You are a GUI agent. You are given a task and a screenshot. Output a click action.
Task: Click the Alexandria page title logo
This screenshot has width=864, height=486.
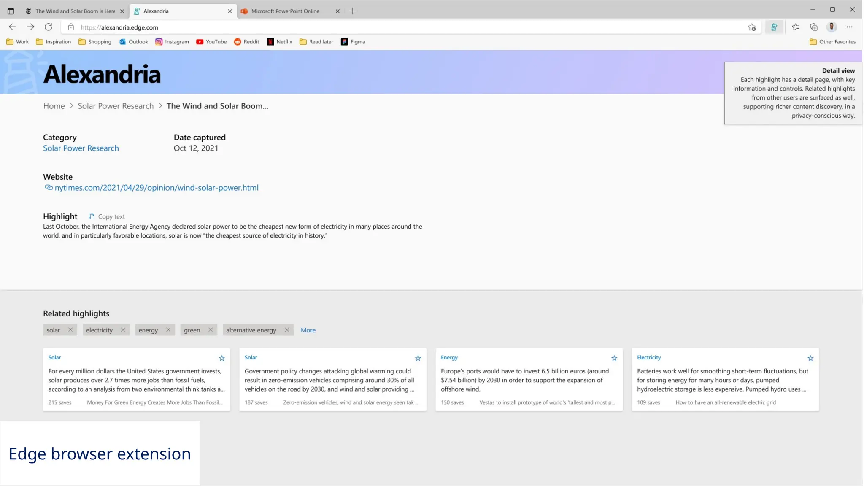(102, 74)
